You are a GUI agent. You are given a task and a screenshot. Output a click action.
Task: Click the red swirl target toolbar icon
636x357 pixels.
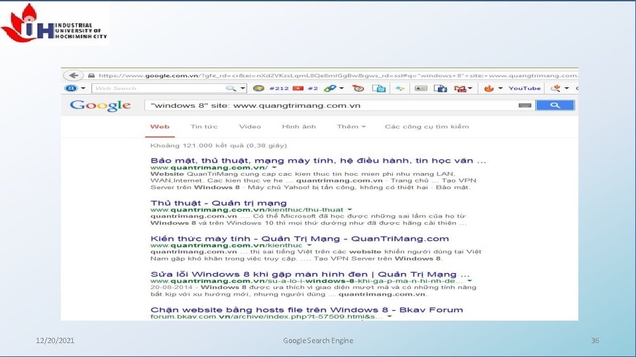coord(358,88)
